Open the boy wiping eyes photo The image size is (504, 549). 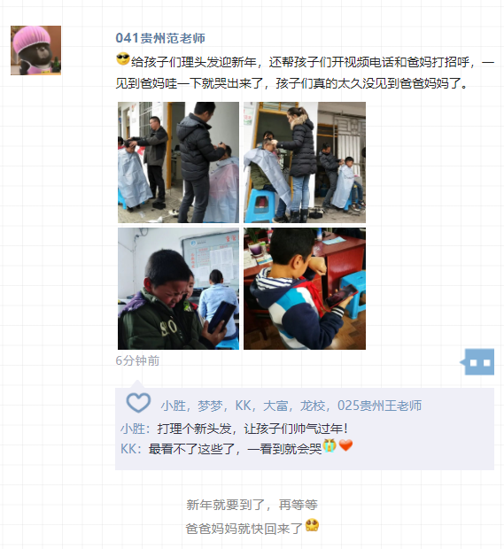click(305, 289)
